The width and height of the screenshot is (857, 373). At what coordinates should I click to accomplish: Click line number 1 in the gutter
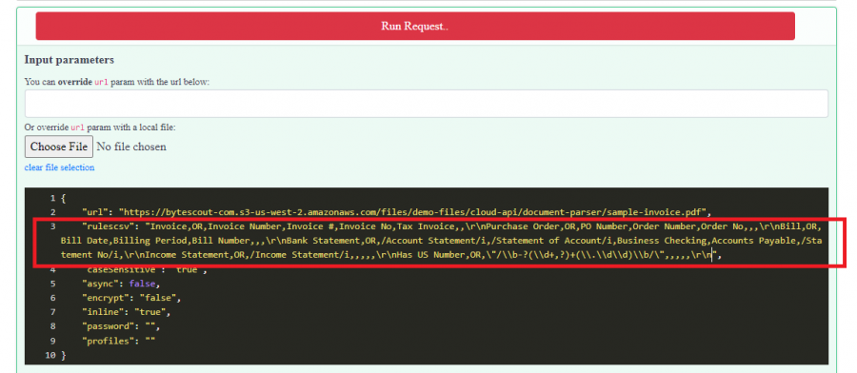[x=52, y=198]
